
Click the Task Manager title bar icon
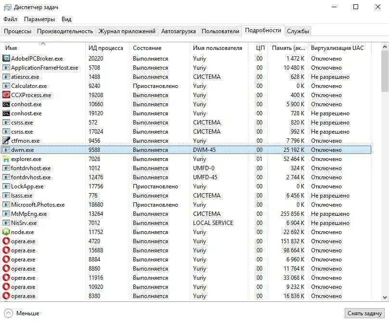pyautogui.click(x=7, y=7)
